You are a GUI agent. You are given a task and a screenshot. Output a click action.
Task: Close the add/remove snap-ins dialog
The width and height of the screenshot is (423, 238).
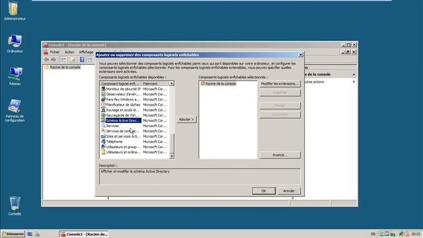pyautogui.click(x=301, y=55)
